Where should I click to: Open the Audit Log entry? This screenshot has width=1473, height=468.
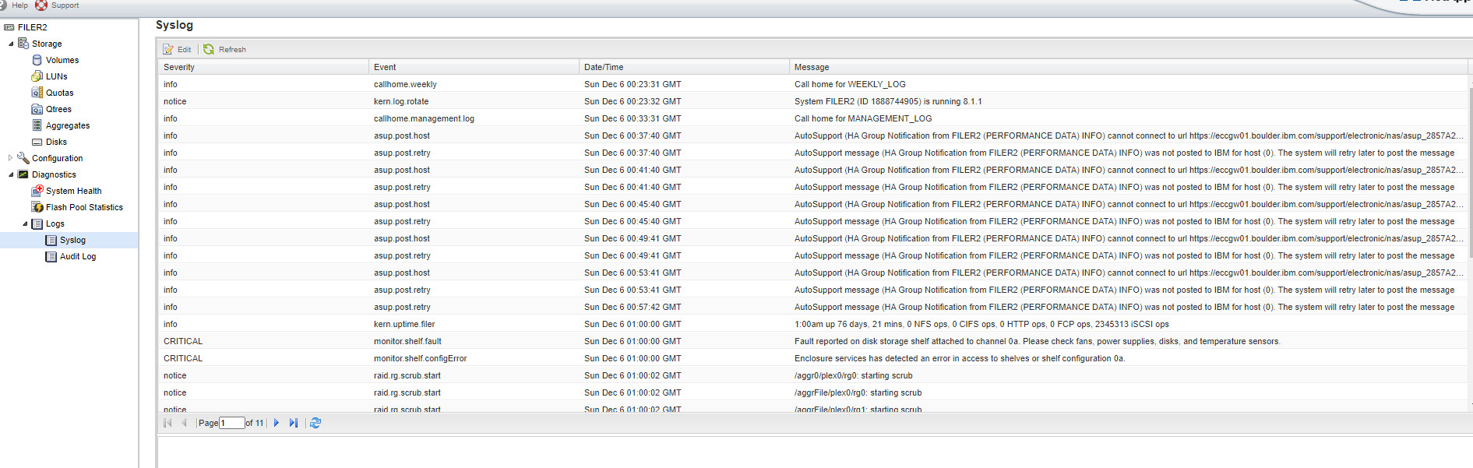pos(77,256)
